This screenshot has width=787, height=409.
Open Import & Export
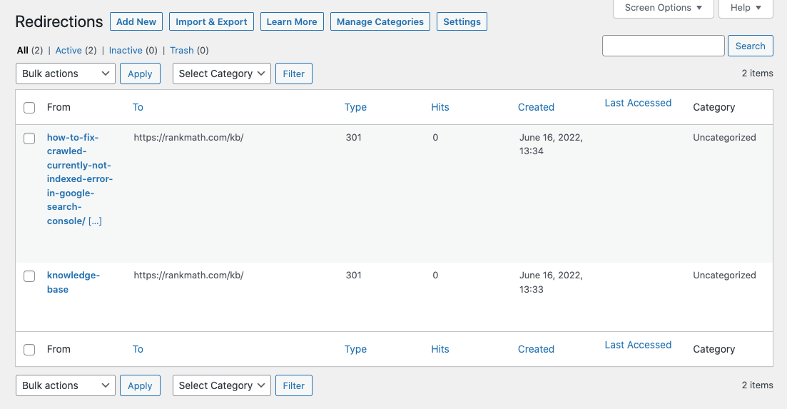(x=211, y=21)
